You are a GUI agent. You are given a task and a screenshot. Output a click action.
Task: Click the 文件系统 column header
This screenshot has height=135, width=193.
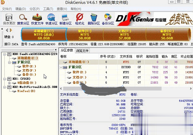pyautogui.click(x=126, y=56)
